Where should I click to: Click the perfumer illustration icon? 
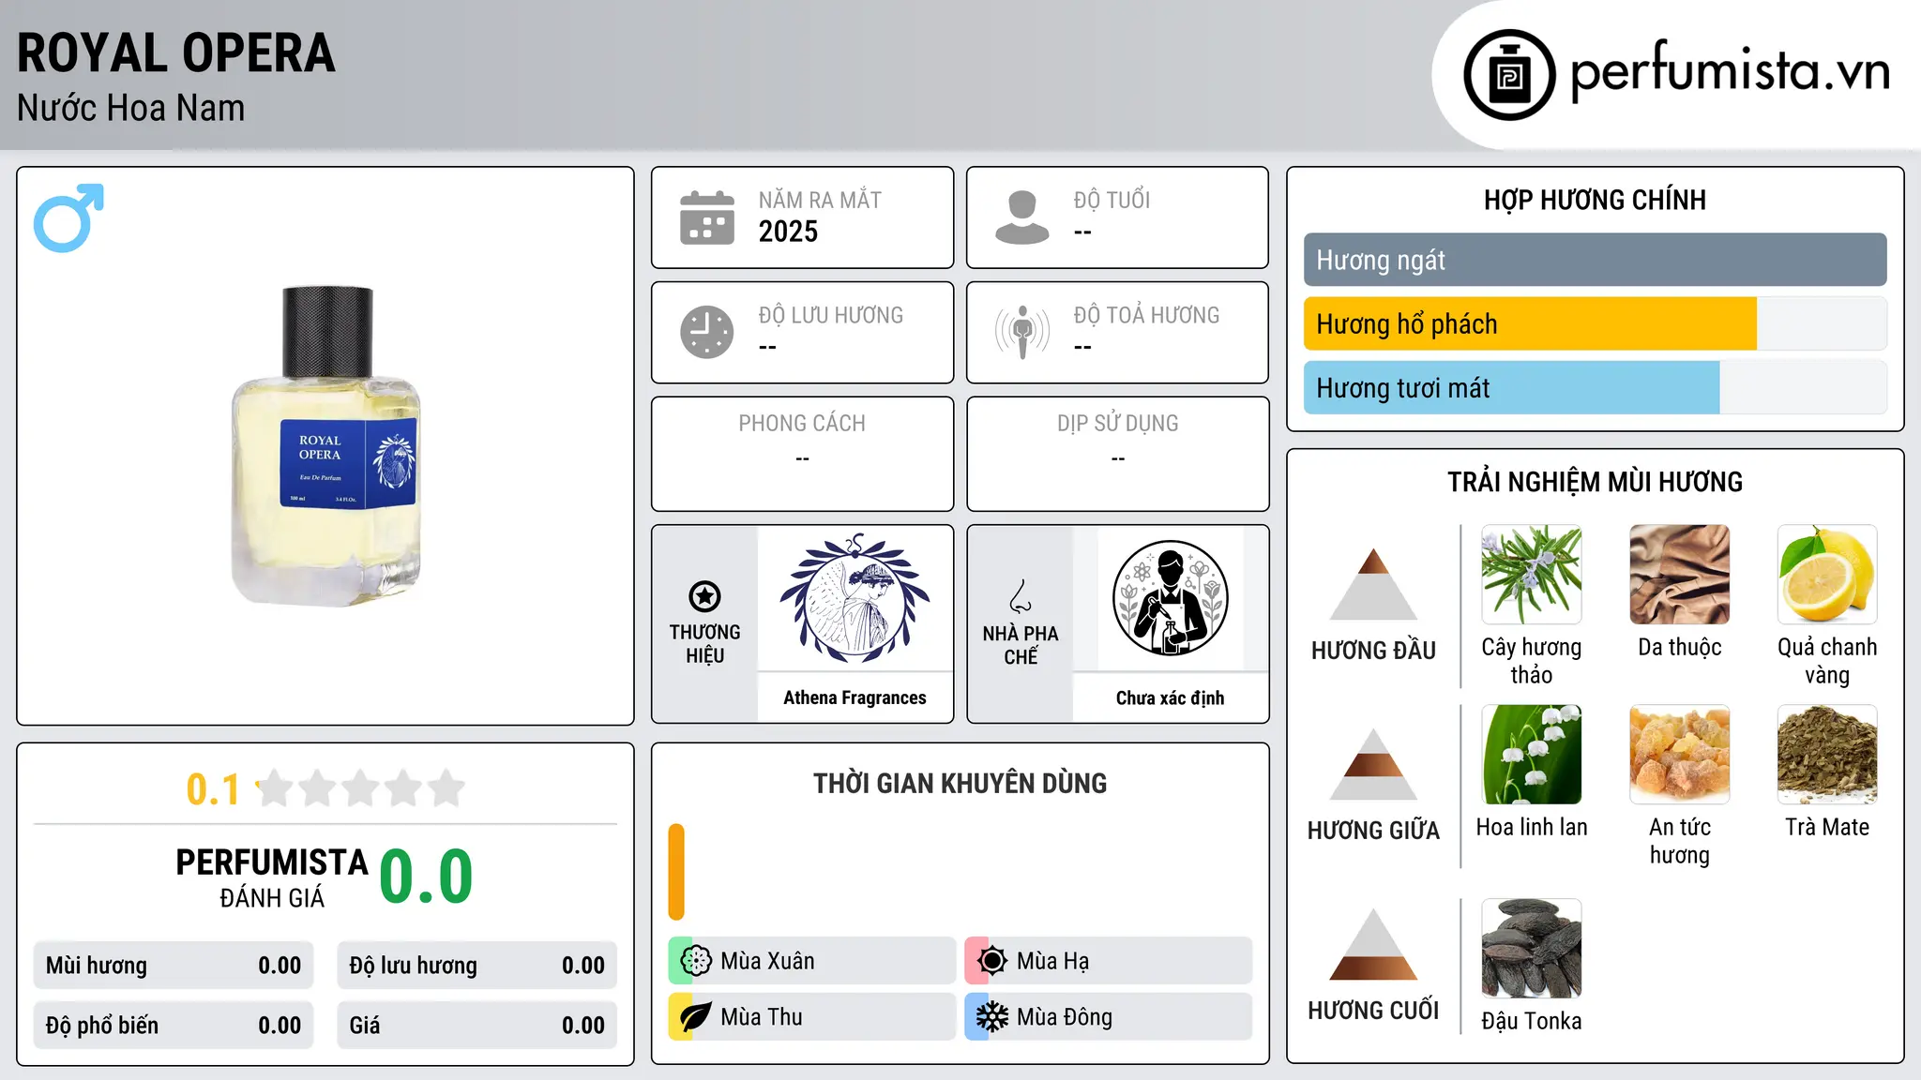1170,598
